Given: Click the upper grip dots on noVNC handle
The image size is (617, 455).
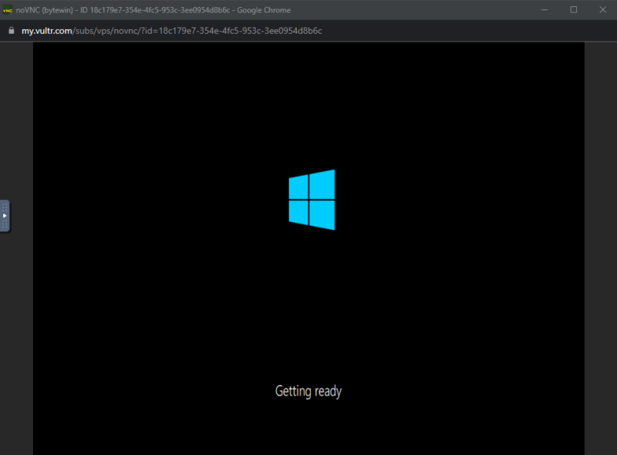Looking at the screenshot, I should [5, 206].
